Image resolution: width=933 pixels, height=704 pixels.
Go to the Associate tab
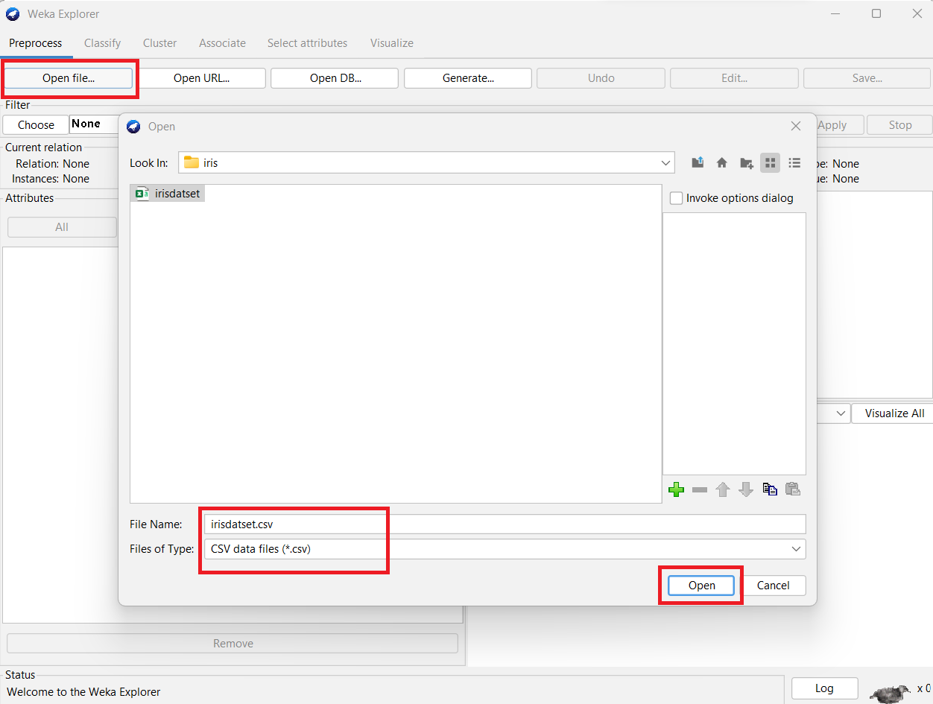pos(223,43)
